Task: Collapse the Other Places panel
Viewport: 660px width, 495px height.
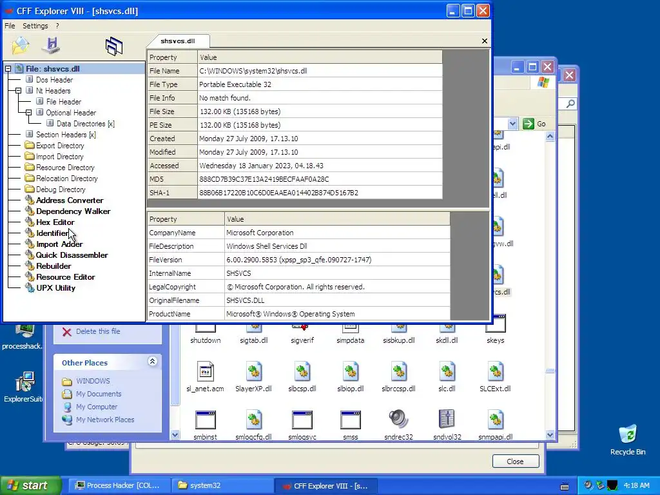Action: (152, 361)
